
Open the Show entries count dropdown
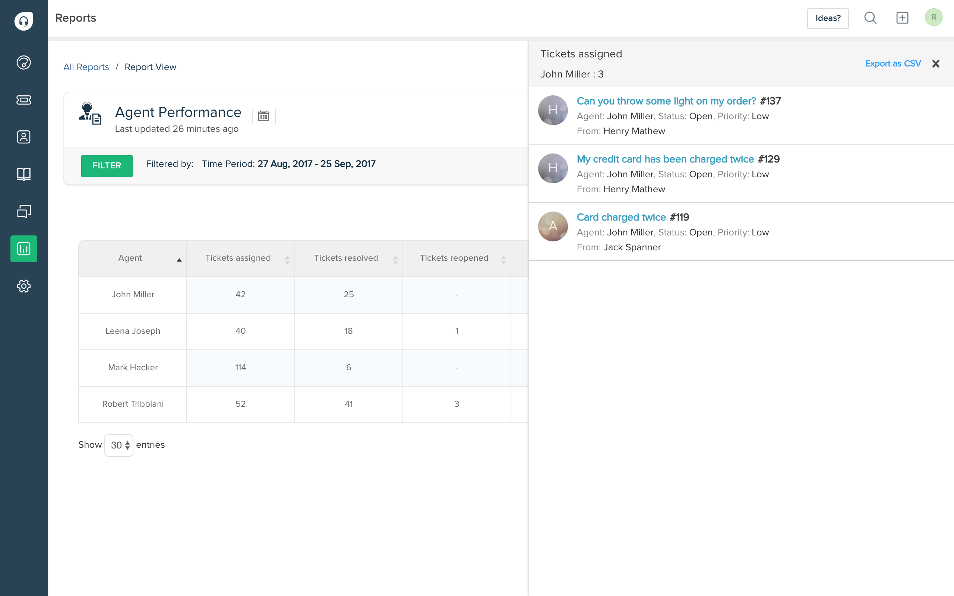(119, 445)
